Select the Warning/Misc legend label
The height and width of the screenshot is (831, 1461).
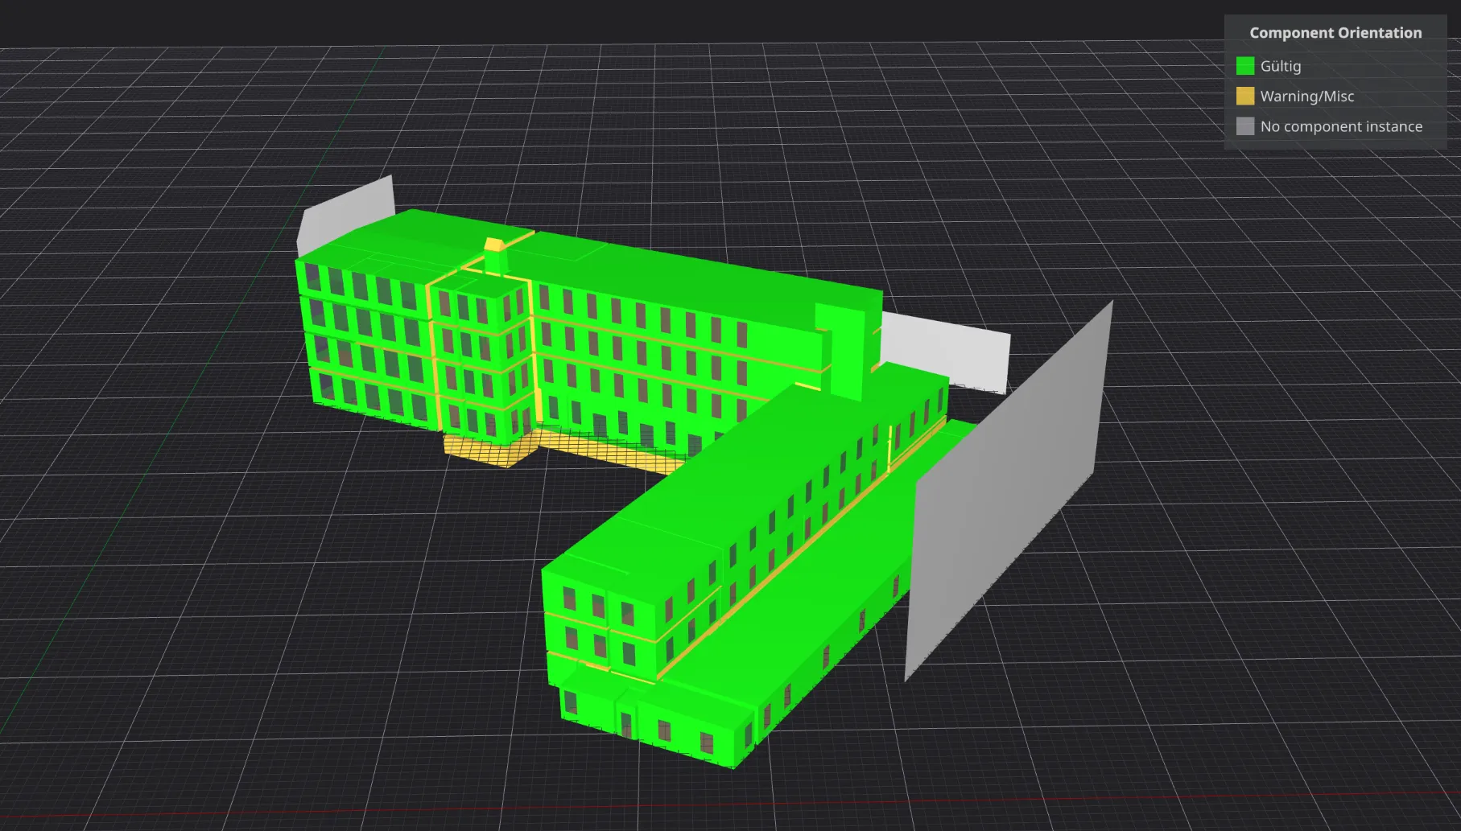pyautogui.click(x=1306, y=97)
